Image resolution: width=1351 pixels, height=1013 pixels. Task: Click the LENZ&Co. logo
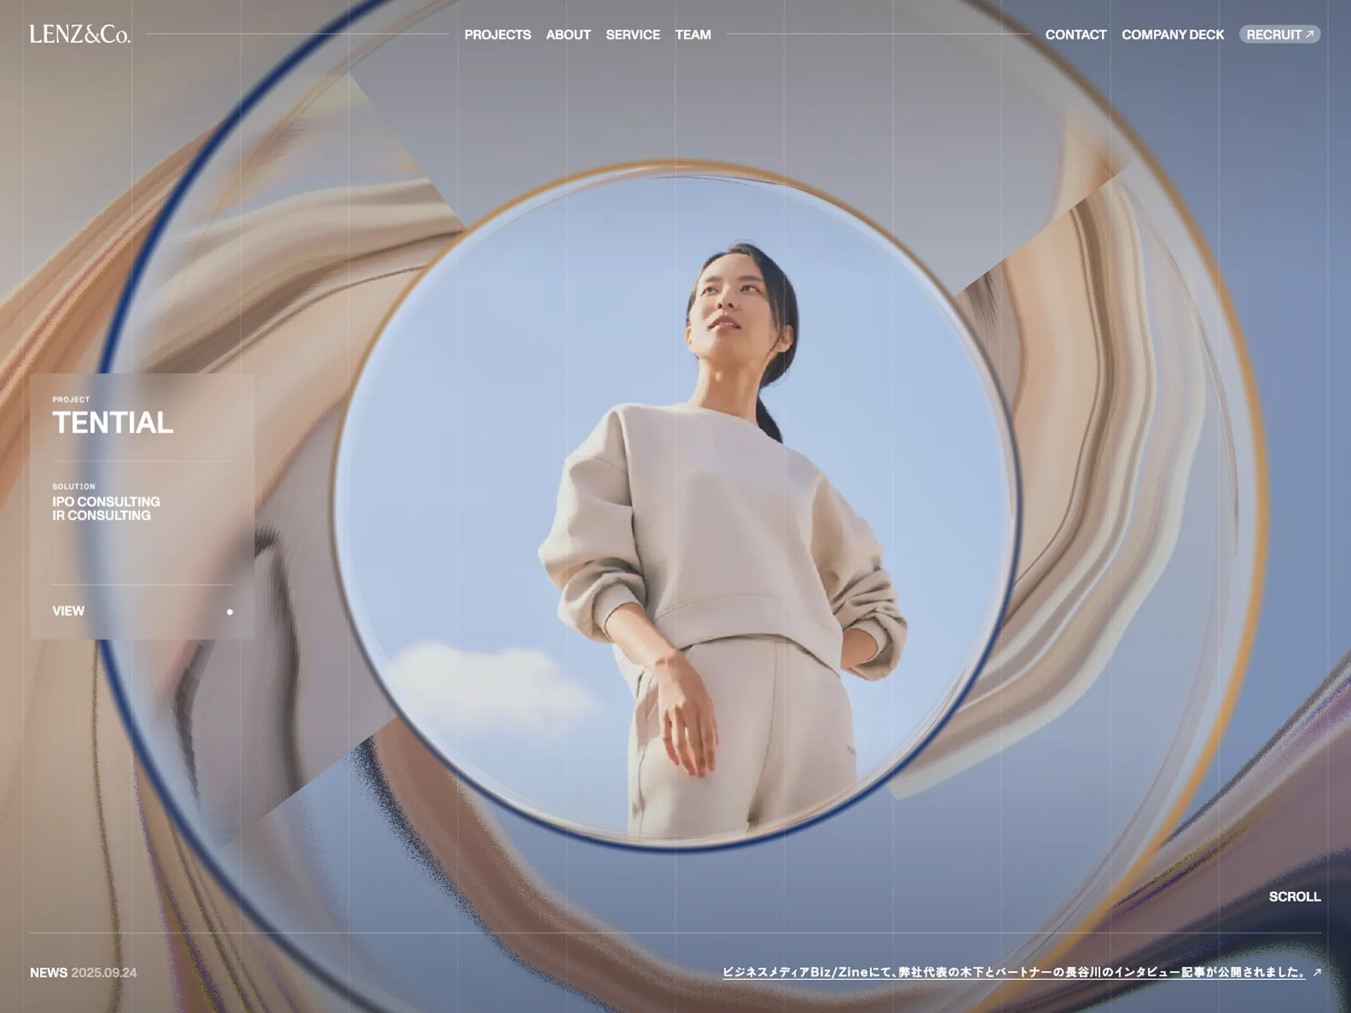tap(80, 34)
